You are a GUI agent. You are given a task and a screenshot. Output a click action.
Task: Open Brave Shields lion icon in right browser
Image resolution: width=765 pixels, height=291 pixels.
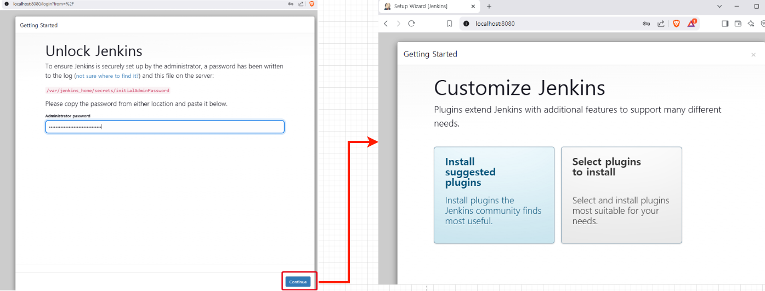click(676, 24)
